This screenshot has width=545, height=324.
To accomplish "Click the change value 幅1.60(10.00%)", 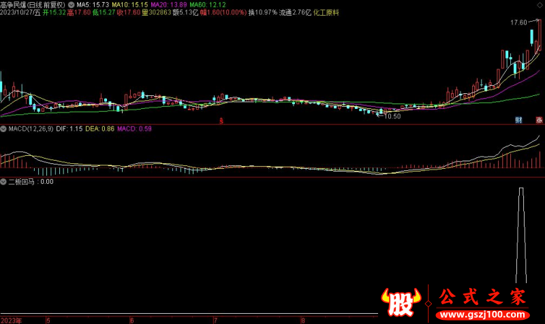I will pos(223,12).
